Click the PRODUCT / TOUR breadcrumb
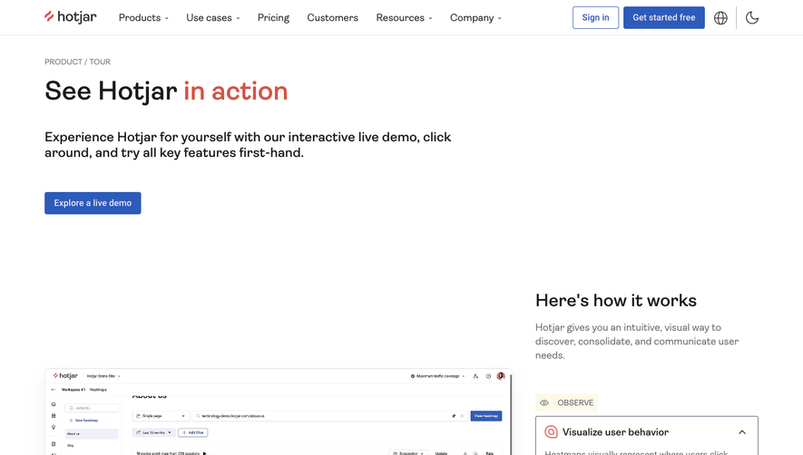 (77, 62)
